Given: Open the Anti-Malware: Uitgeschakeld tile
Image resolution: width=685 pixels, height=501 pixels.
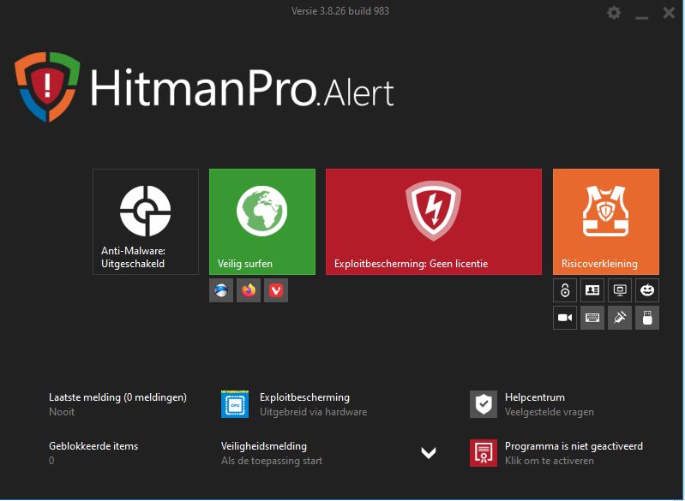Looking at the screenshot, I should click(146, 222).
